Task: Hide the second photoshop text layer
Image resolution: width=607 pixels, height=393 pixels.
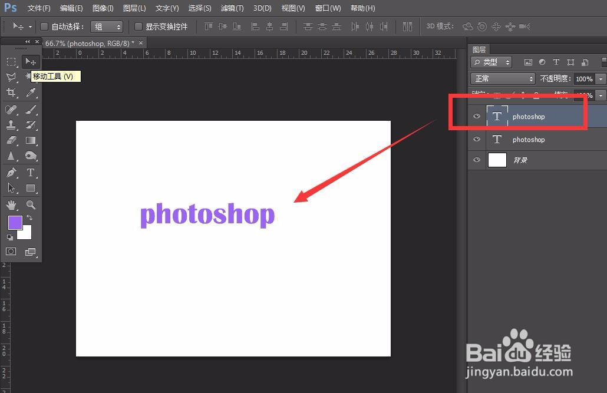Action: click(477, 139)
